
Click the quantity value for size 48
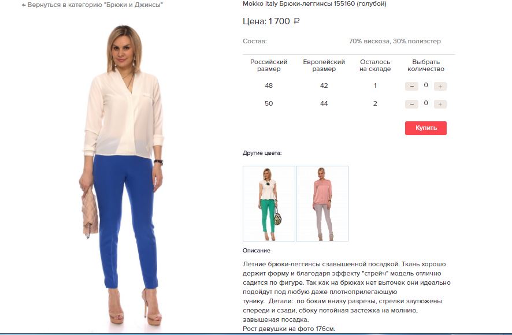(x=426, y=85)
